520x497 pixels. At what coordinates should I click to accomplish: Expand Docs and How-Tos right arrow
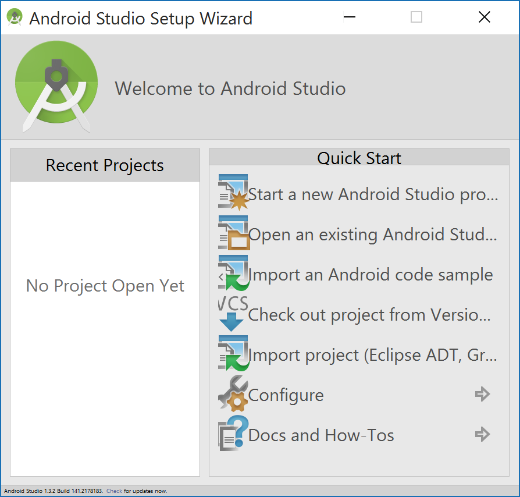[482, 434]
